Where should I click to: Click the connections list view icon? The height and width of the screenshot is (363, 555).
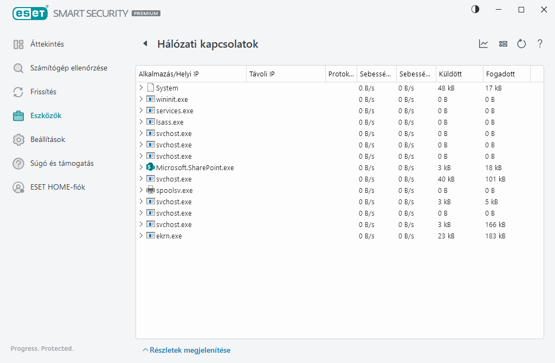tap(503, 44)
